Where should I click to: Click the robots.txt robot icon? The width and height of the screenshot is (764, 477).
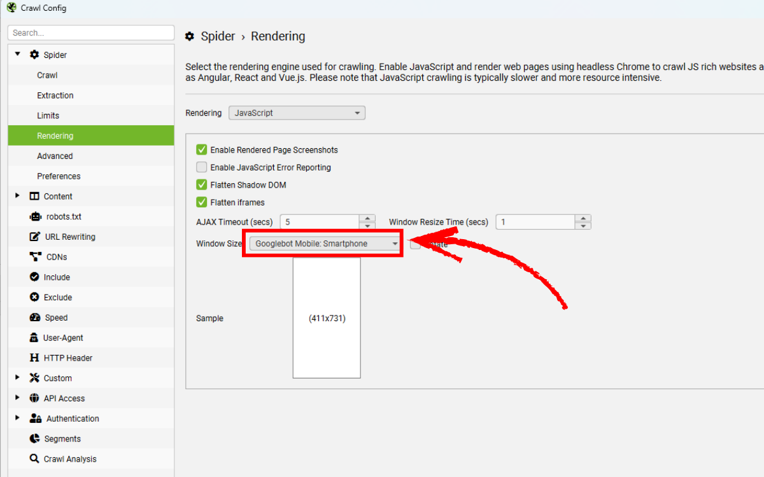pos(35,216)
